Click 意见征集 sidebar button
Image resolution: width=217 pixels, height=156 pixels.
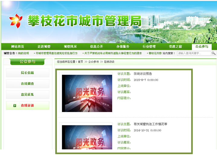[27, 94]
